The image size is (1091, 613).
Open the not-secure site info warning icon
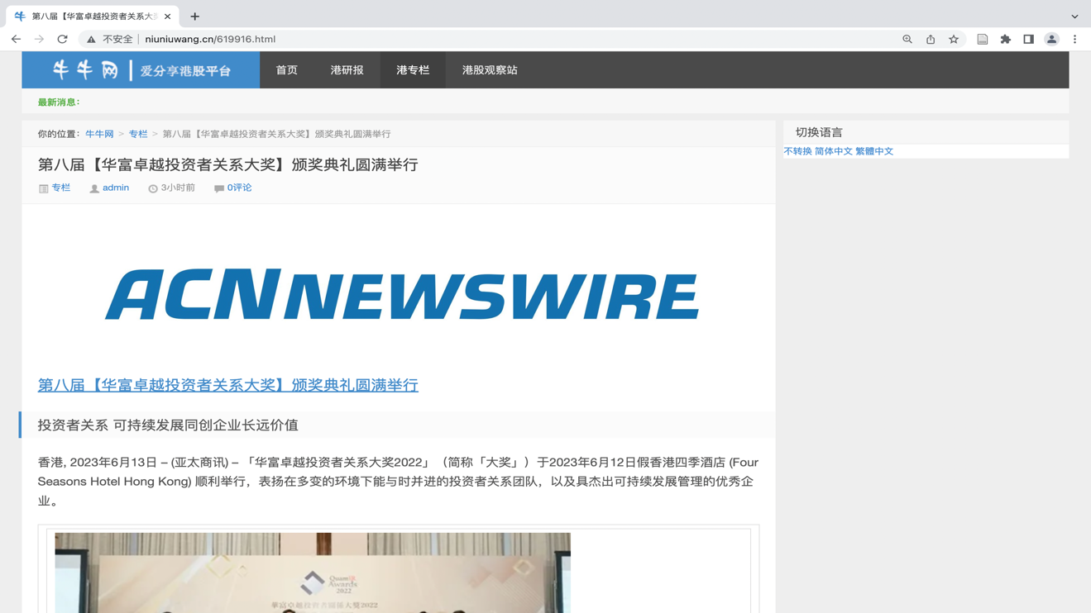91,39
